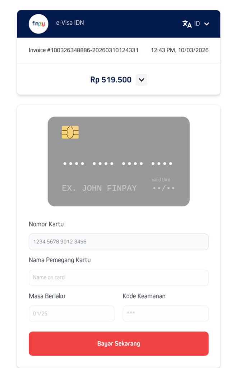Select the Nama Pemegang Kartu field
Viewport: 231px width, 368px height.
click(119, 277)
